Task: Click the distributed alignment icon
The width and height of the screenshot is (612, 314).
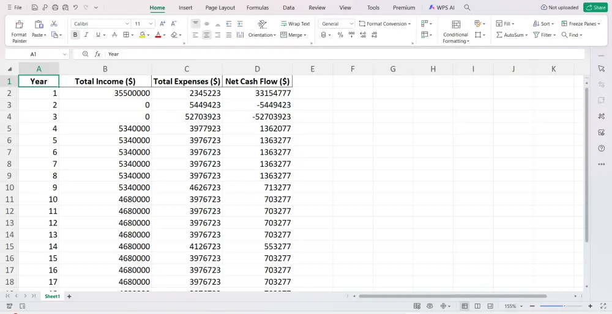Action: (x=240, y=35)
